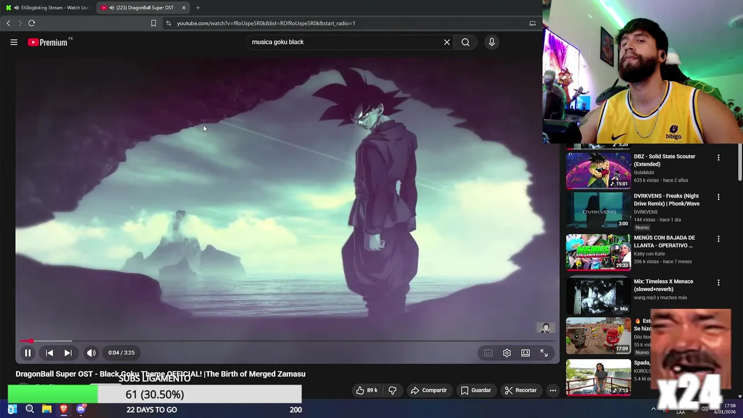Open the system tray volume icon
This screenshot has width=743, height=418.
click(x=705, y=409)
